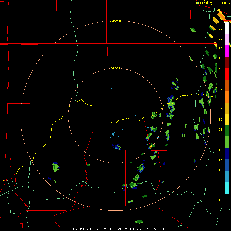
Task: Click the 50 NMI range ring label
Action: (115, 68)
